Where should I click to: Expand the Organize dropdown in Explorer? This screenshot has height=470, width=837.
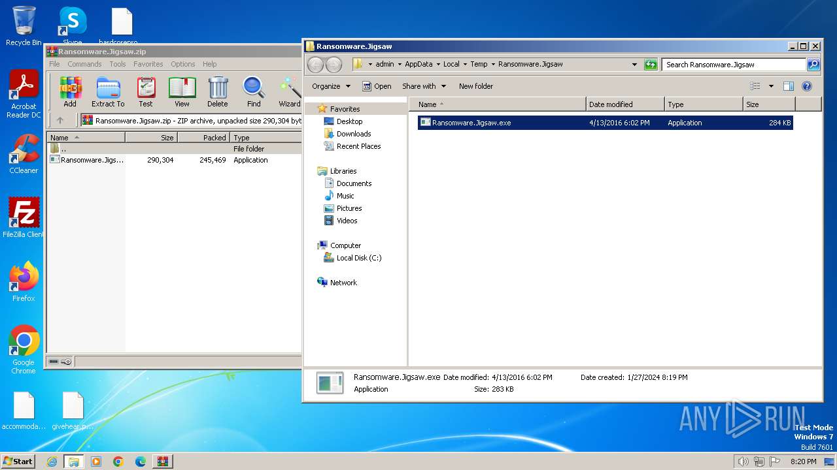331,86
